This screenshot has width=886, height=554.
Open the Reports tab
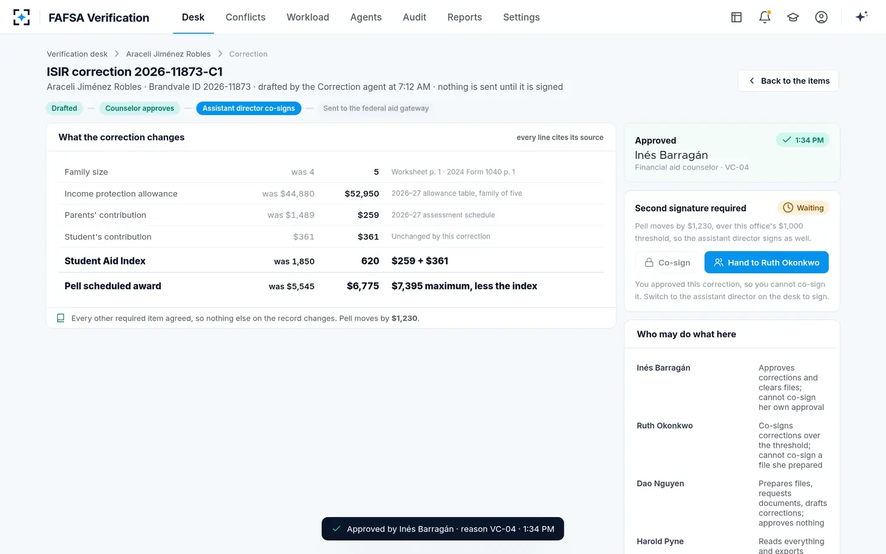(465, 17)
